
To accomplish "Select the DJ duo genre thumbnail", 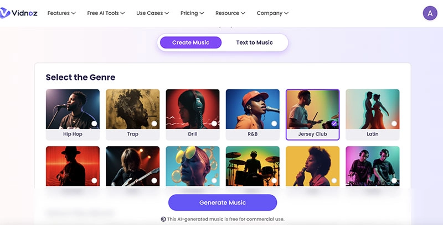I will [372, 166].
